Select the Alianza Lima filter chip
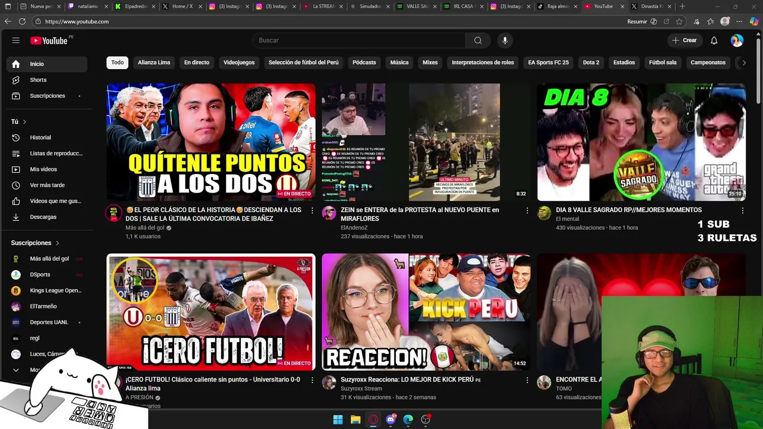763x429 pixels. 154,63
